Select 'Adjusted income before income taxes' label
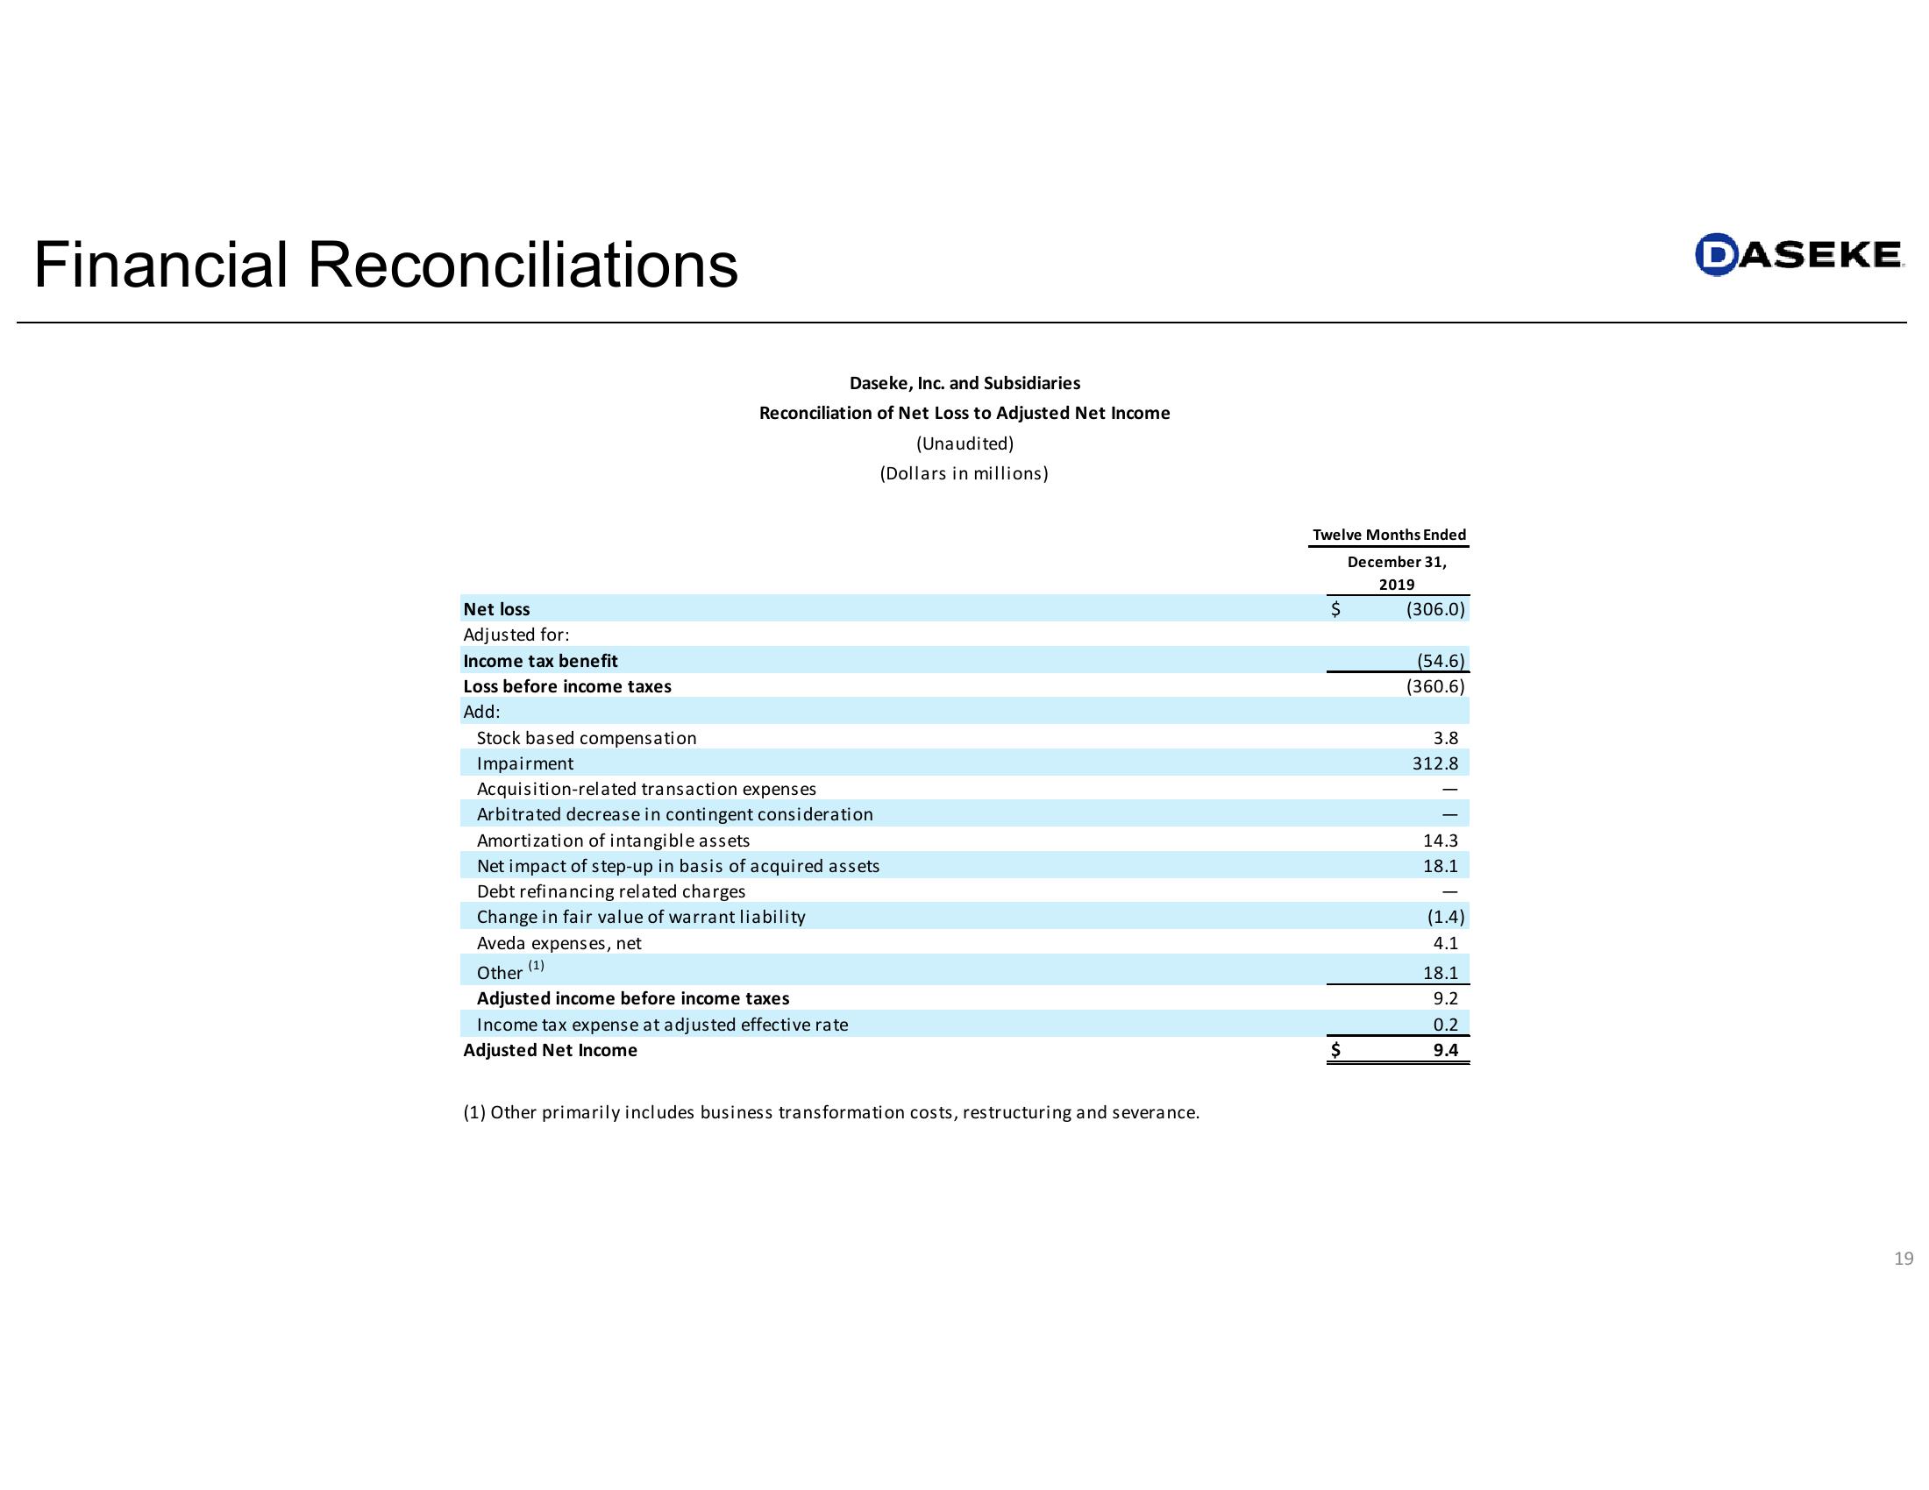This screenshot has height=1490, width=1929. pos(633,998)
